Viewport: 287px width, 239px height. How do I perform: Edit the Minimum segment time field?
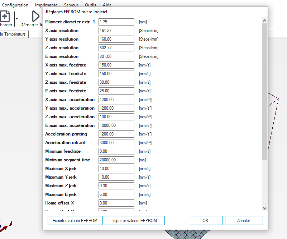pyautogui.click(x=116, y=160)
